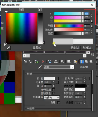The width and height of the screenshot is (98, 117).
Task: Click the 饱和度 value field showing 0
Action: pyautogui.click(x=87, y=30)
